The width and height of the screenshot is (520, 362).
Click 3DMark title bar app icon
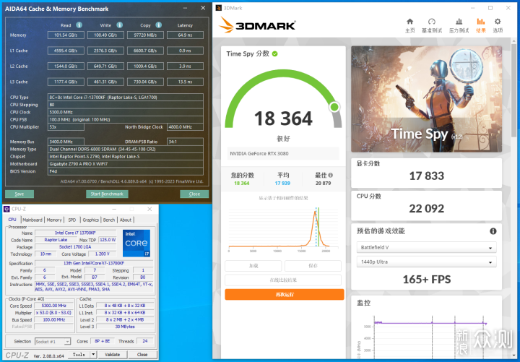point(219,8)
